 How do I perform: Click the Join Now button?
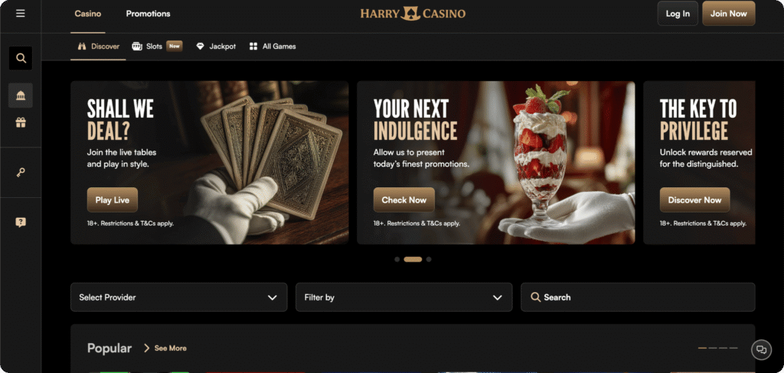(x=729, y=14)
